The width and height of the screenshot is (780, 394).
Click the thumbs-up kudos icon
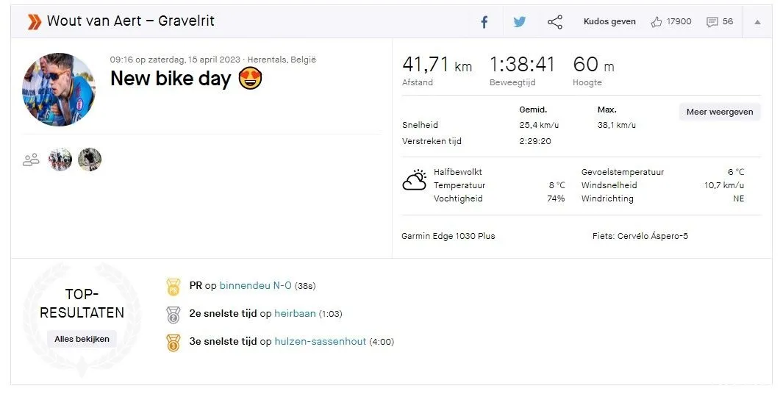[x=656, y=21]
